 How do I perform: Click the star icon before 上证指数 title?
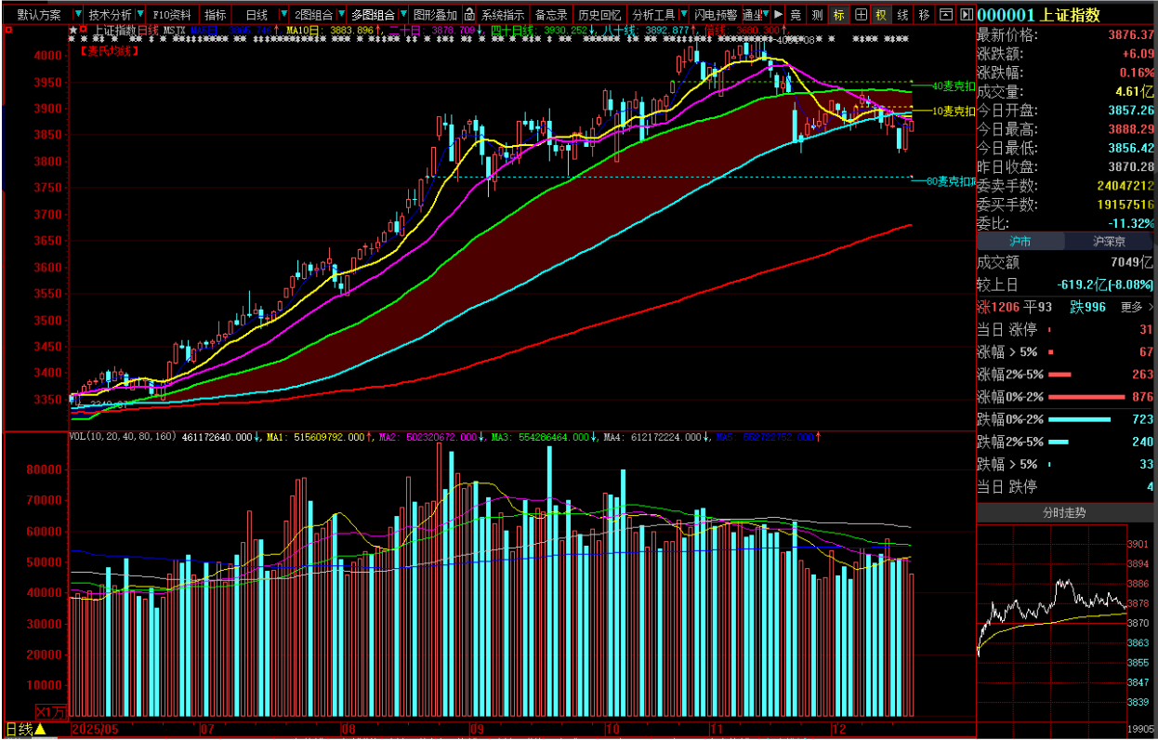tap(73, 31)
